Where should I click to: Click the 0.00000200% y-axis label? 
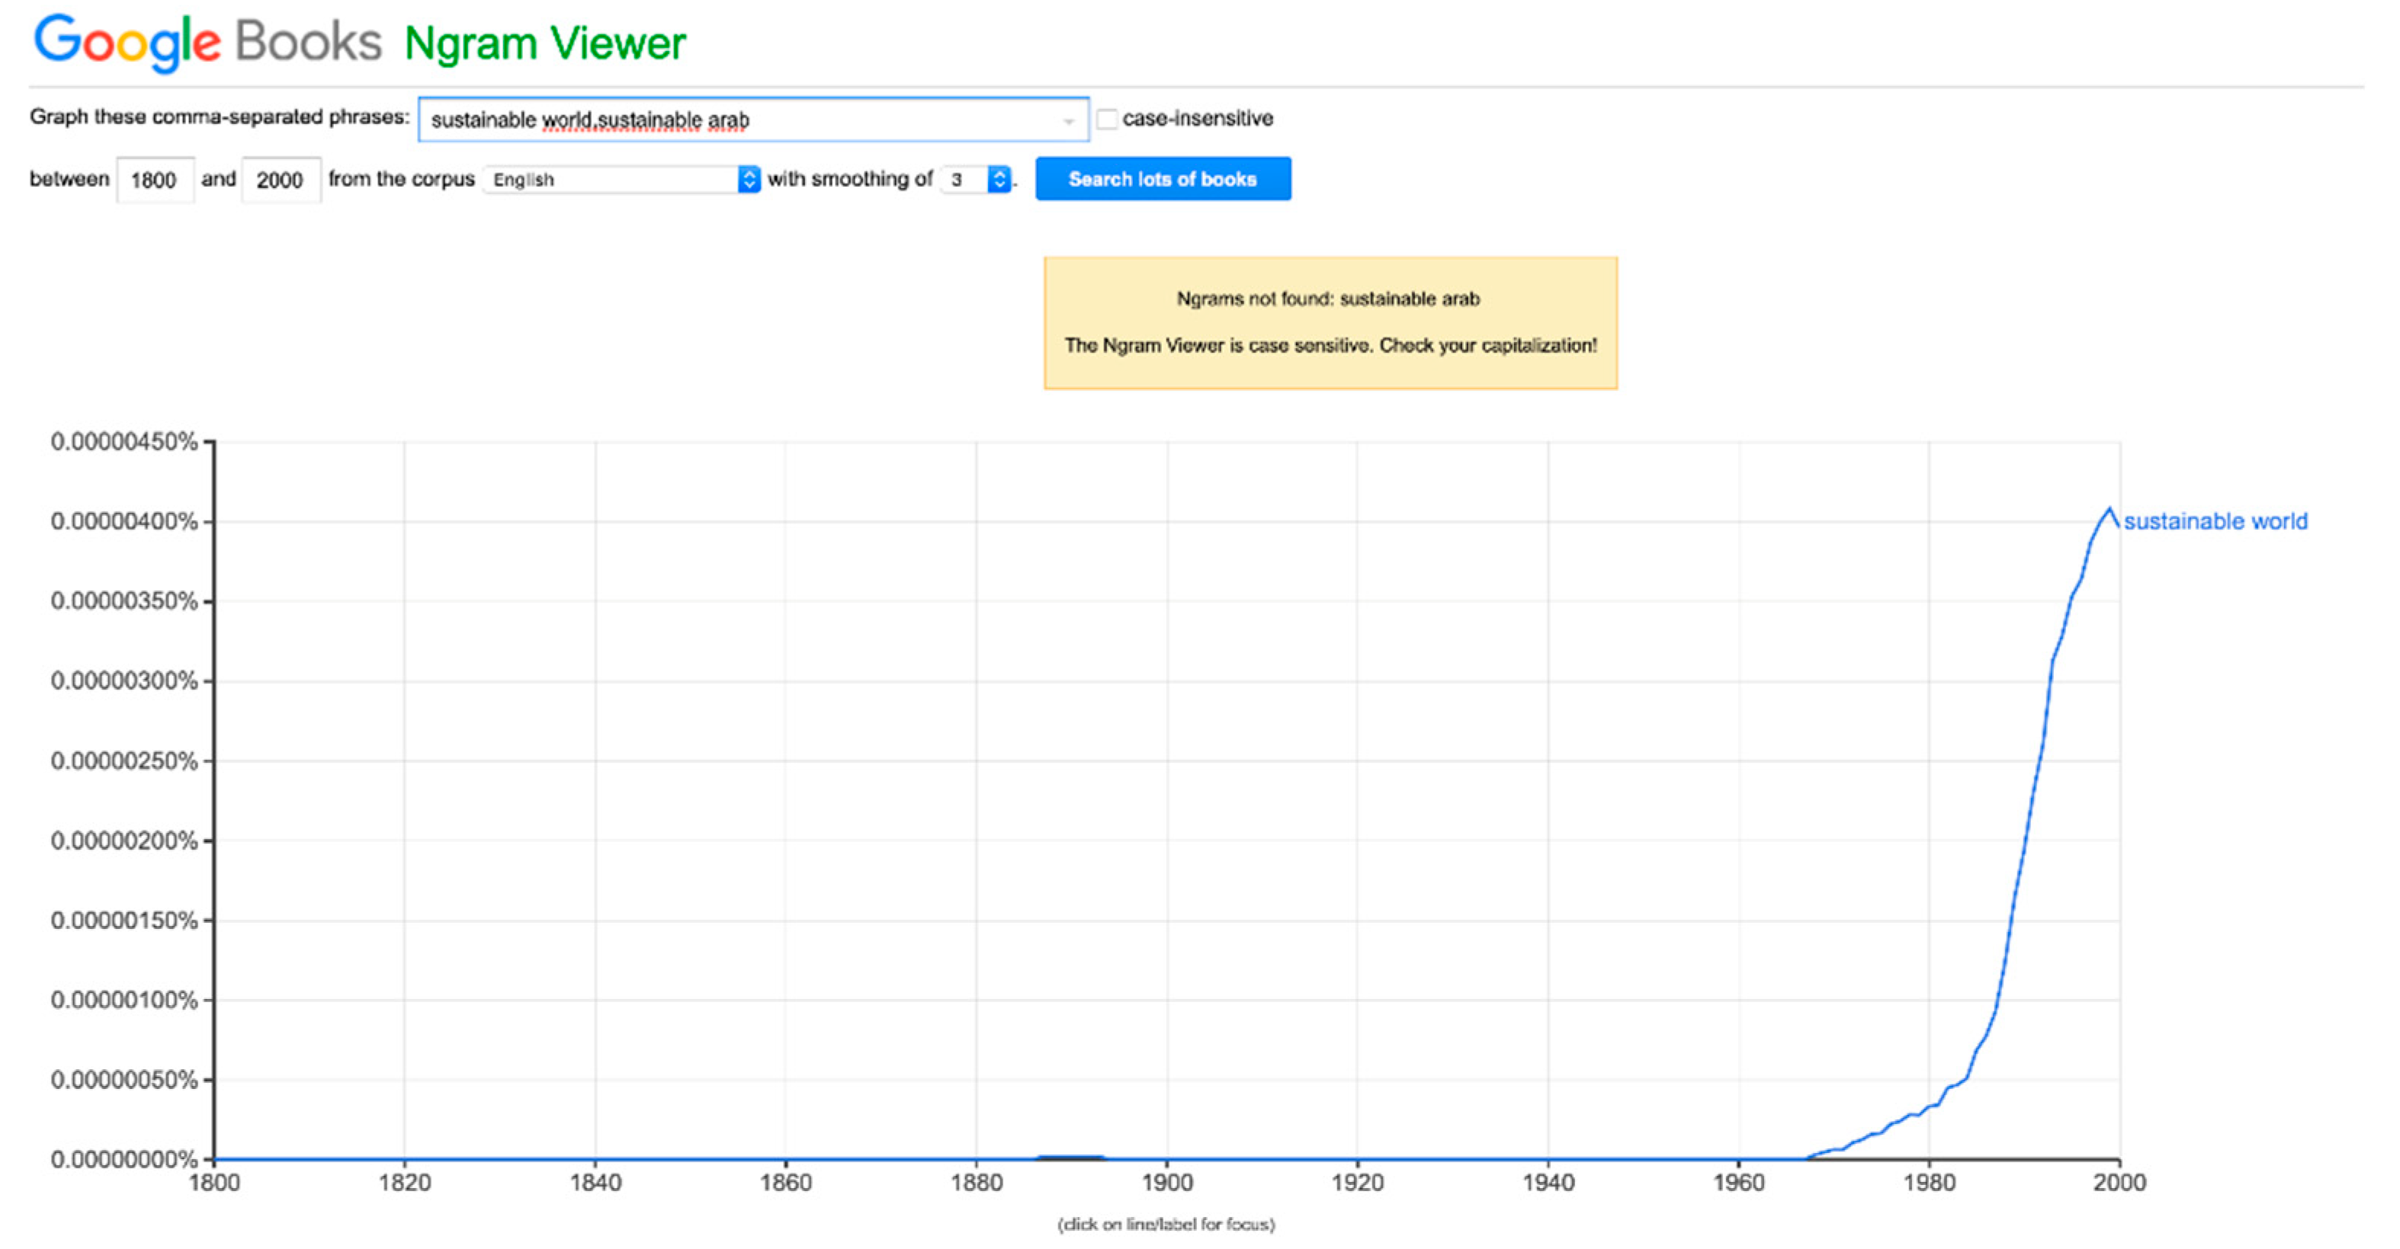tap(124, 841)
